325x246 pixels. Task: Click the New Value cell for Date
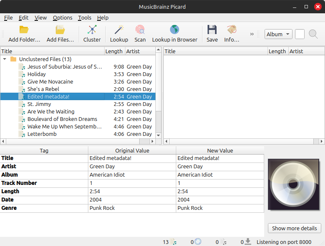coord(220,200)
